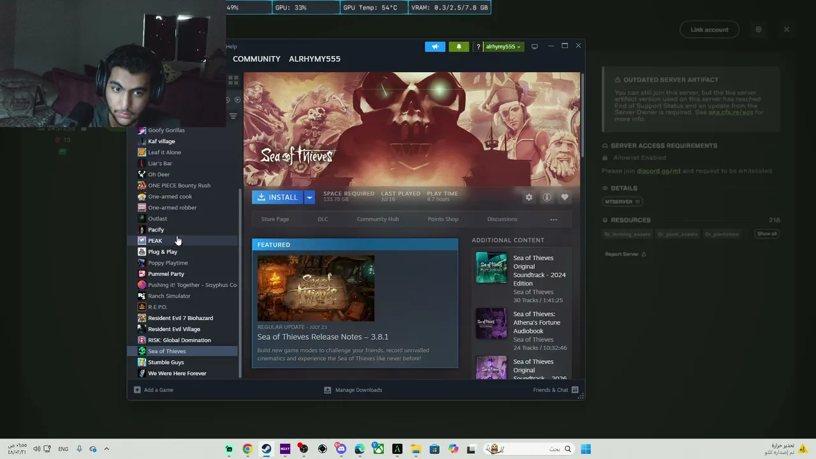Open Steam help question mark
The image size is (816, 459).
(478, 47)
